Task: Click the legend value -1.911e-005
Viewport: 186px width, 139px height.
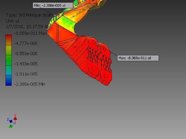Action: 26,74
